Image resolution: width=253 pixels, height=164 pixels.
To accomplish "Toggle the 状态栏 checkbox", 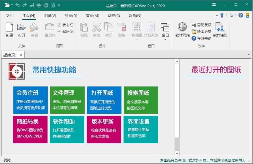I will (x=59, y=25).
